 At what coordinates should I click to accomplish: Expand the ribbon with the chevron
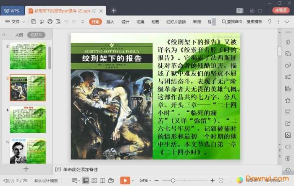point(287,22)
